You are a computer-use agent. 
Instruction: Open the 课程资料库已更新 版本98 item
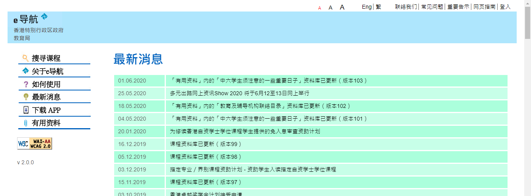206,157
